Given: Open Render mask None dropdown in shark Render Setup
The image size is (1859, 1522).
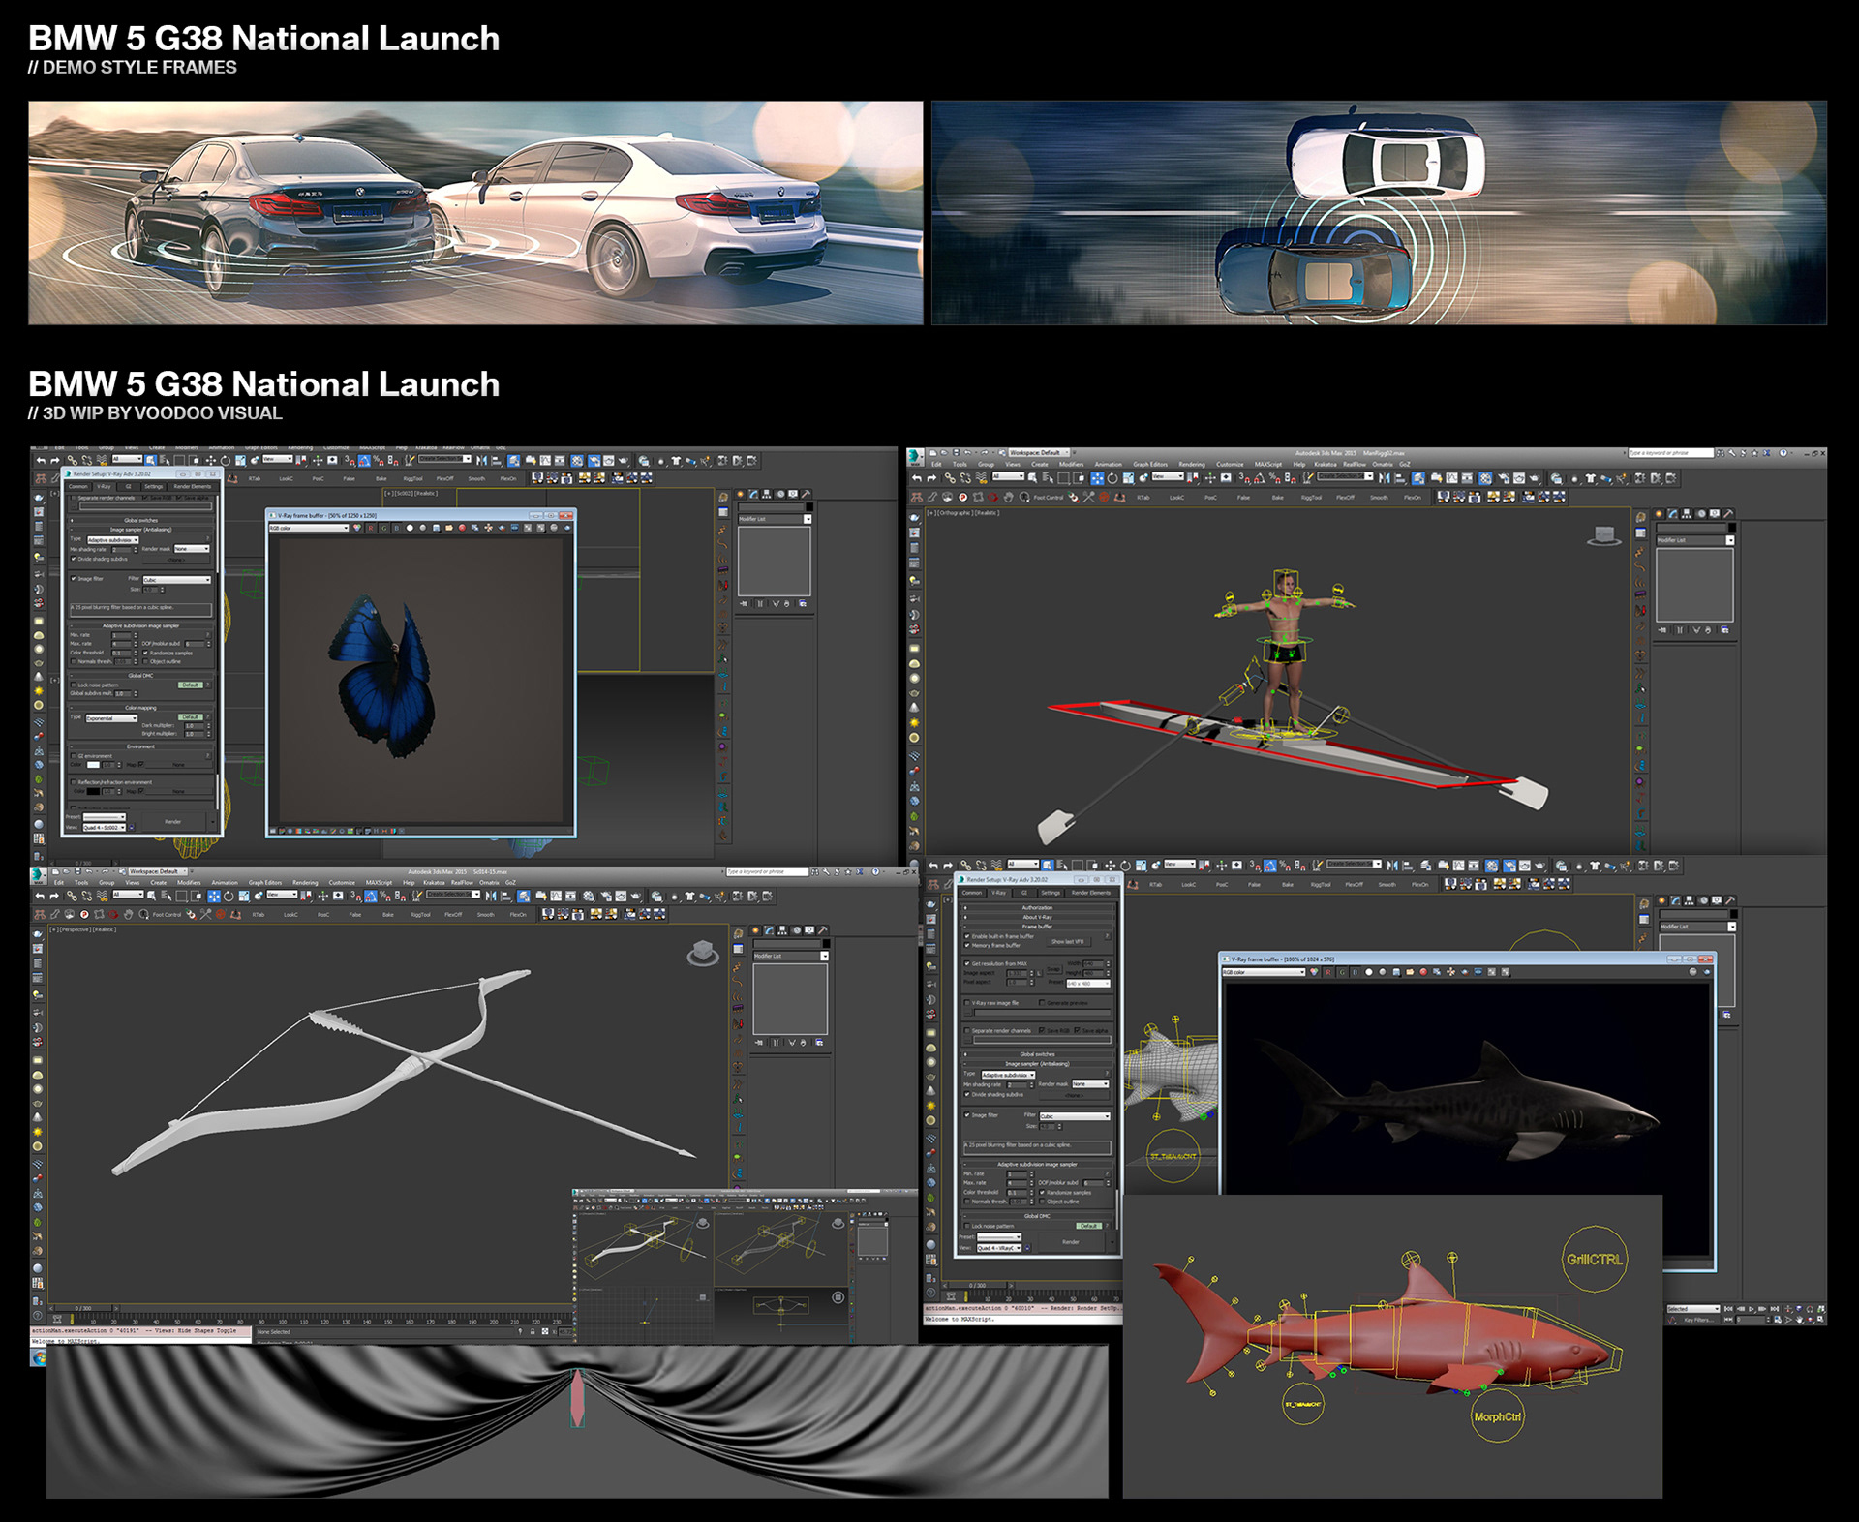Looking at the screenshot, I should [x=1090, y=1083].
